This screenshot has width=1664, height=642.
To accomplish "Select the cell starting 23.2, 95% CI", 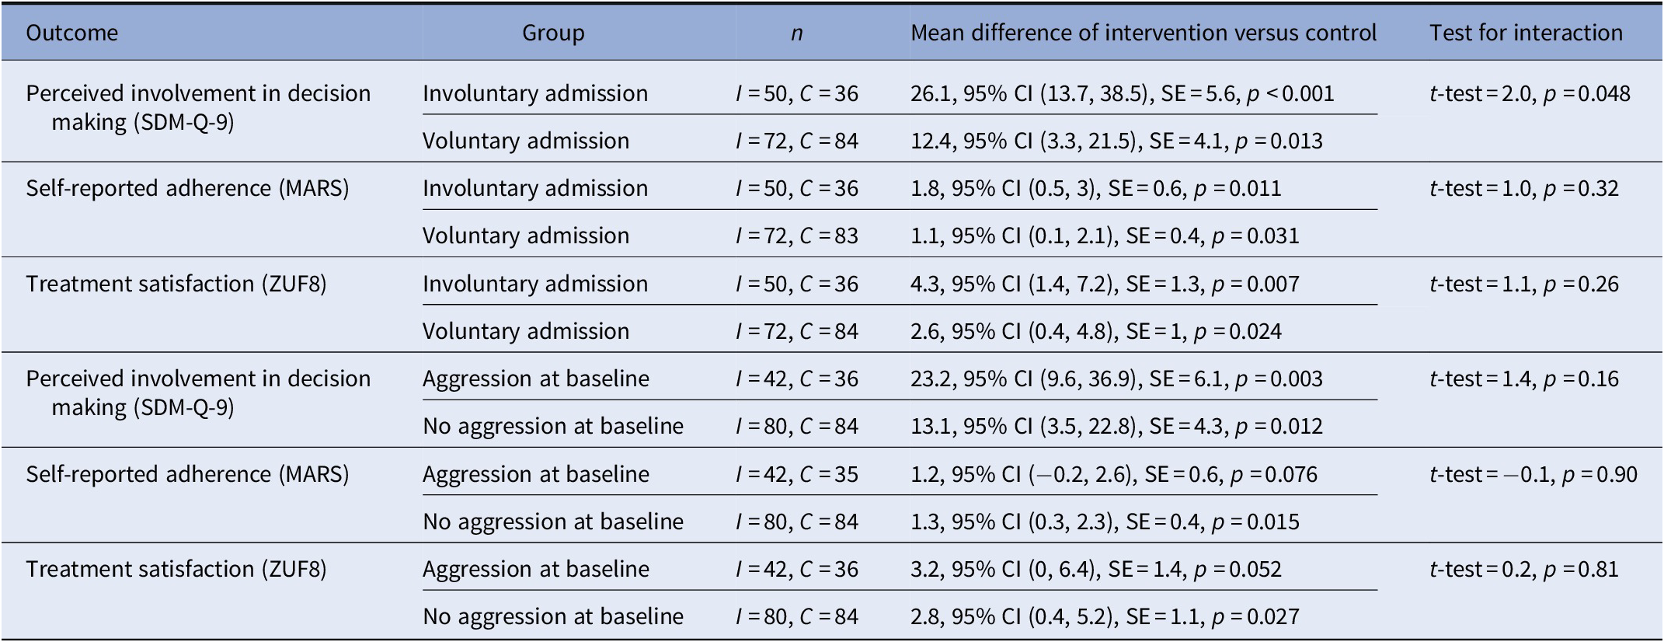I will pos(1116,379).
